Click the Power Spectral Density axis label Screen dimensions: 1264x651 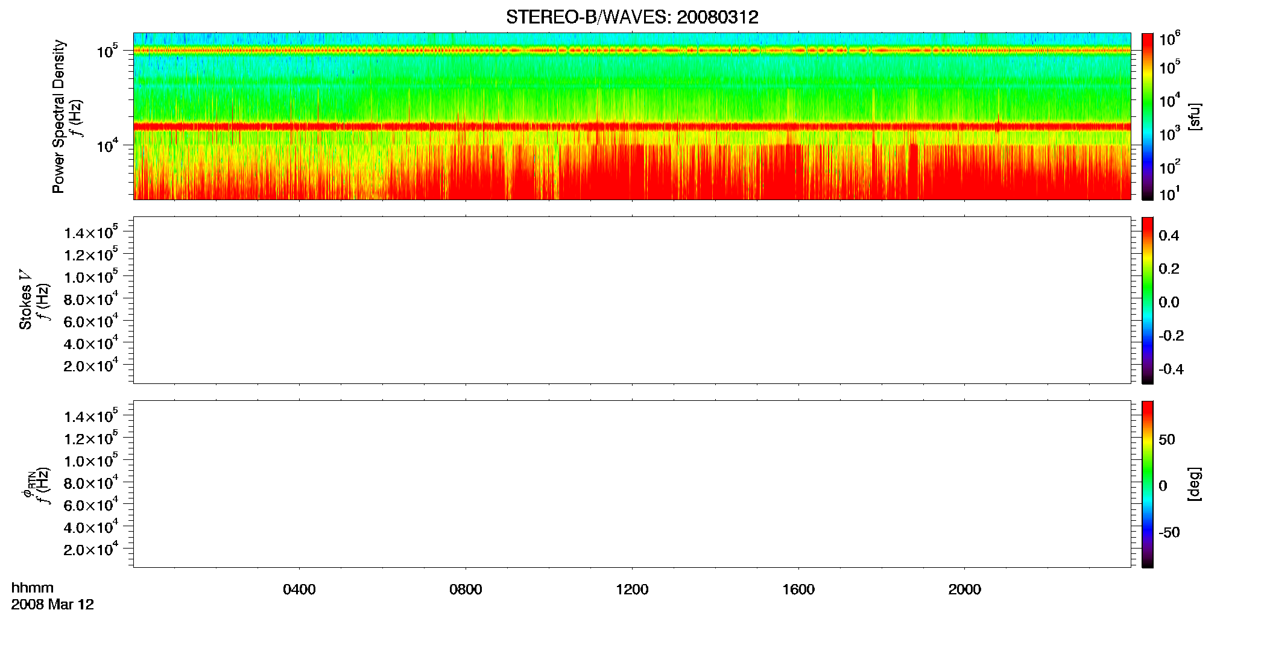click(58, 116)
